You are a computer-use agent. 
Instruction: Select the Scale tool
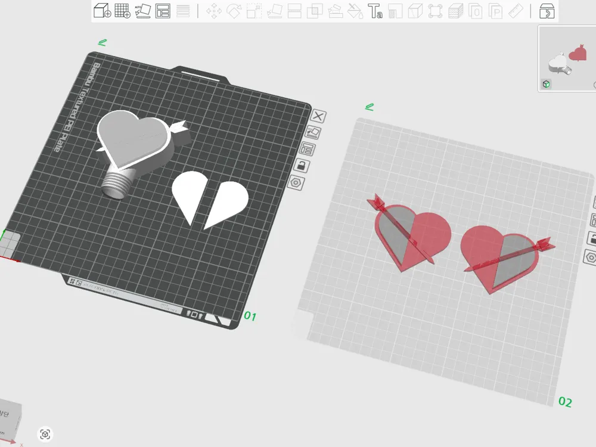pos(254,11)
